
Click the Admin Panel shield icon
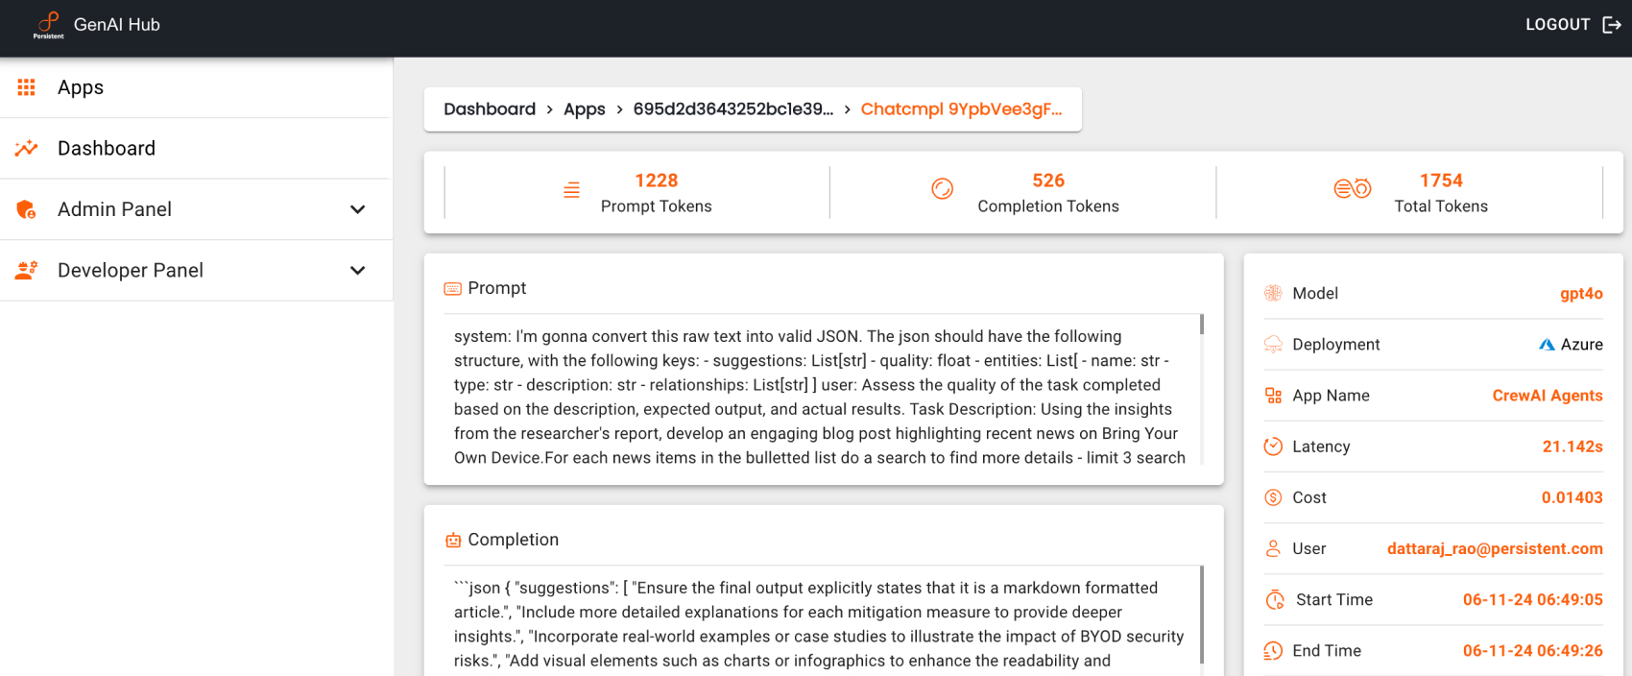click(x=27, y=209)
